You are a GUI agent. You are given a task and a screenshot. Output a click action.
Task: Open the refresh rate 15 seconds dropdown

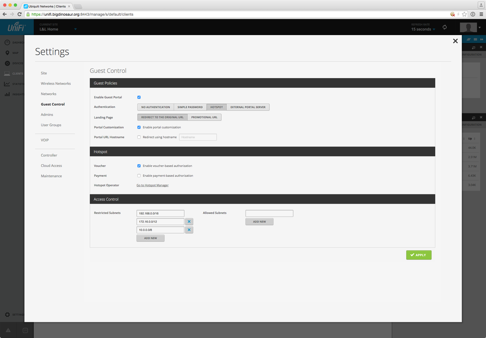coord(423,29)
